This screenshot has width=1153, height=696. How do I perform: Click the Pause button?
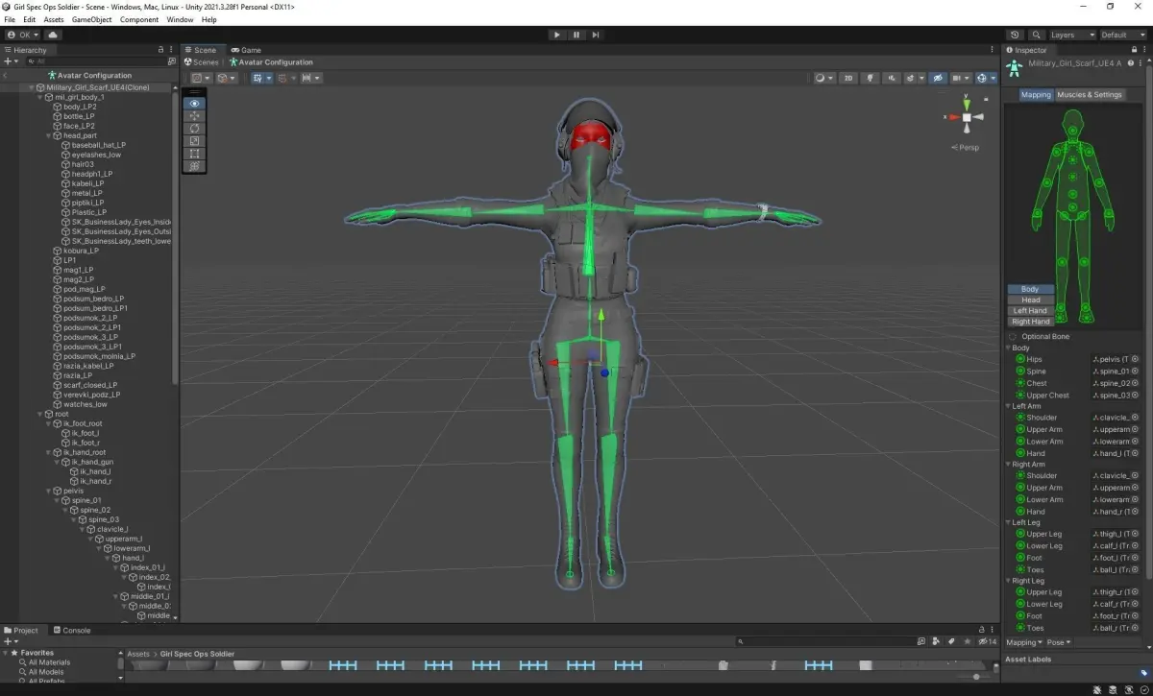[x=576, y=35]
